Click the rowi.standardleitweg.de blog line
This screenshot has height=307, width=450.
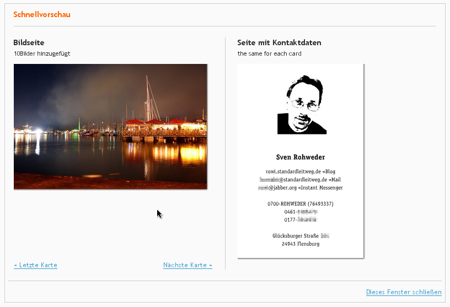tap(301, 171)
